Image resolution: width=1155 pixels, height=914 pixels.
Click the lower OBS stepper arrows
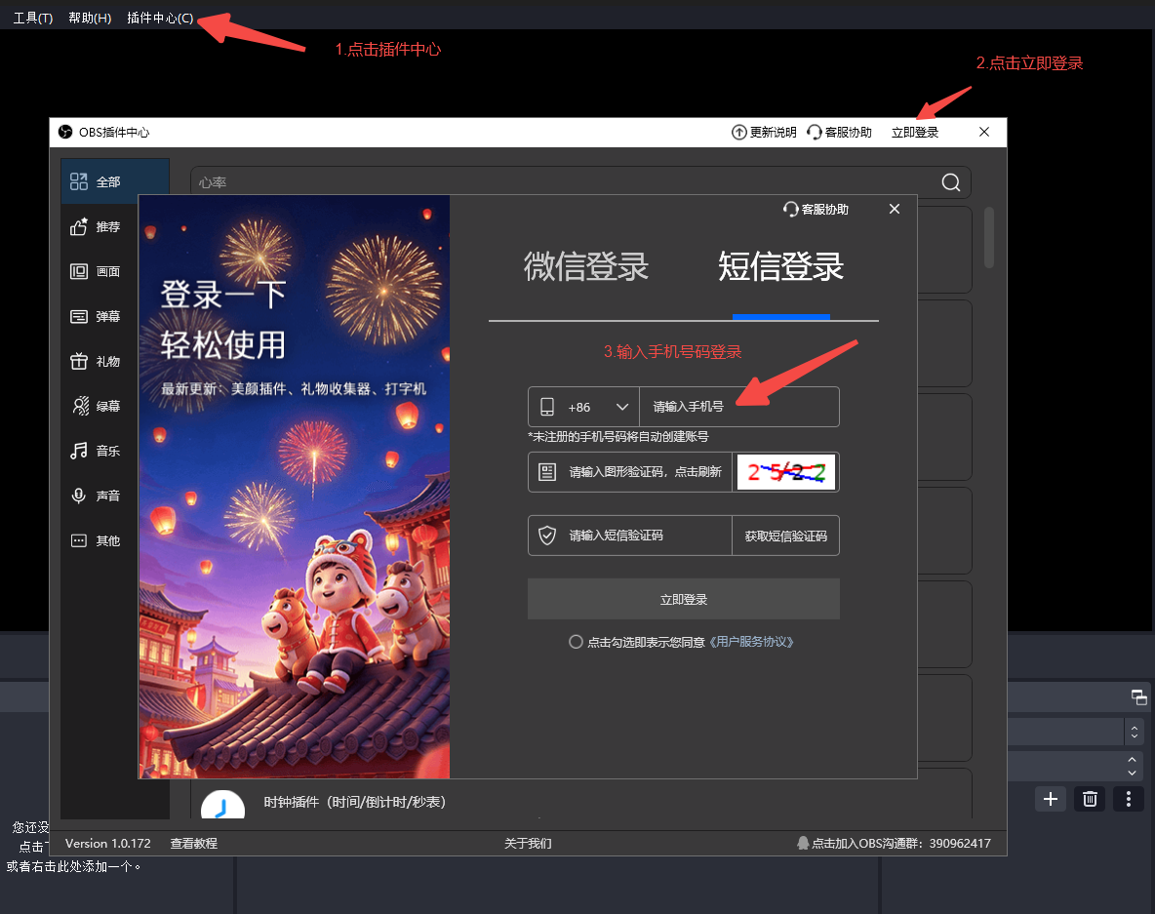1133,766
